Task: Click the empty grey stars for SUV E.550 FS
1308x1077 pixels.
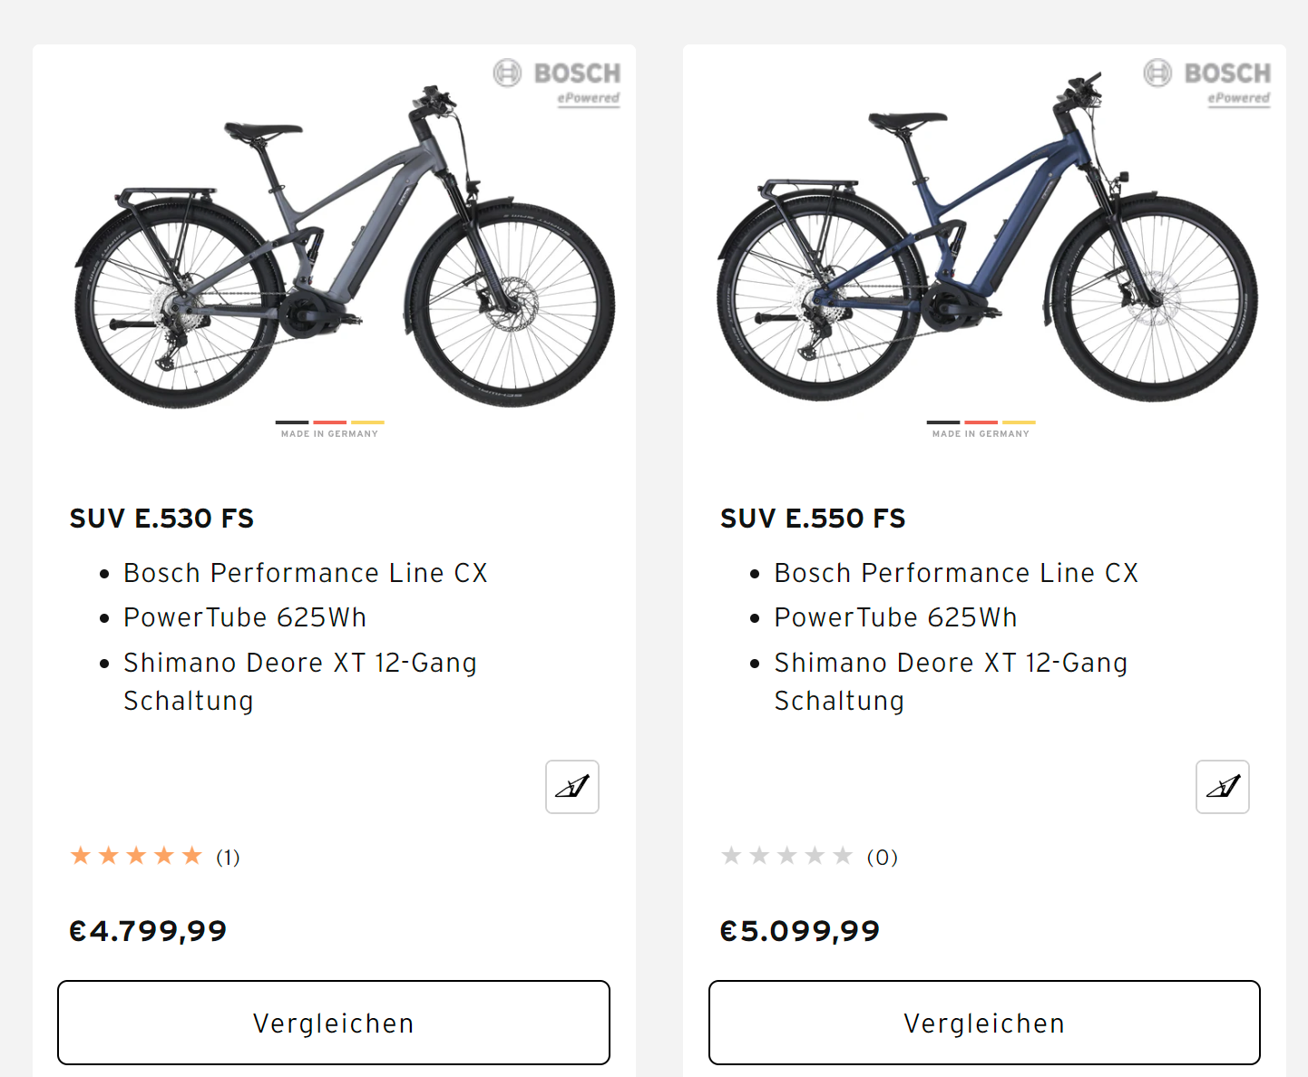Action: pos(786,856)
